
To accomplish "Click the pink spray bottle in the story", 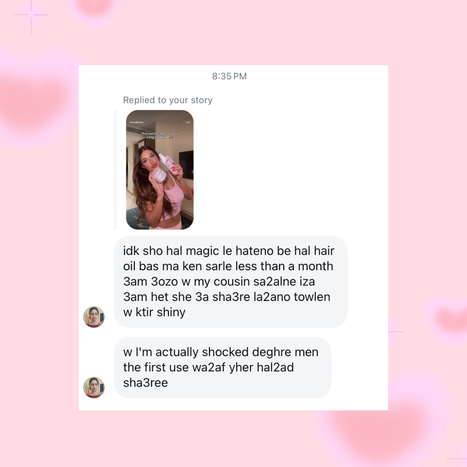I will (168, 162).
